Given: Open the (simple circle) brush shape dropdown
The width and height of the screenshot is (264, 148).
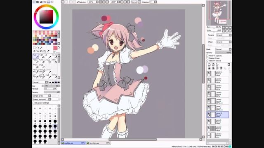Looking at the screenshot, I should [x=49, y=96].
